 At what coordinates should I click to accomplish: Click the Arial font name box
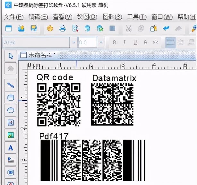(36, 42)
